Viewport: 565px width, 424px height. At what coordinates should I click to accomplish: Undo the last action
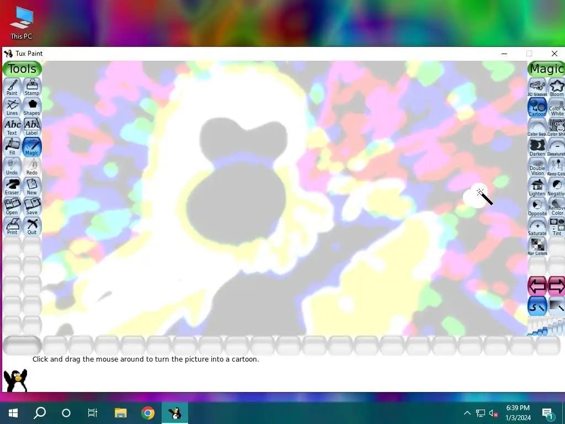click(12, 167)
